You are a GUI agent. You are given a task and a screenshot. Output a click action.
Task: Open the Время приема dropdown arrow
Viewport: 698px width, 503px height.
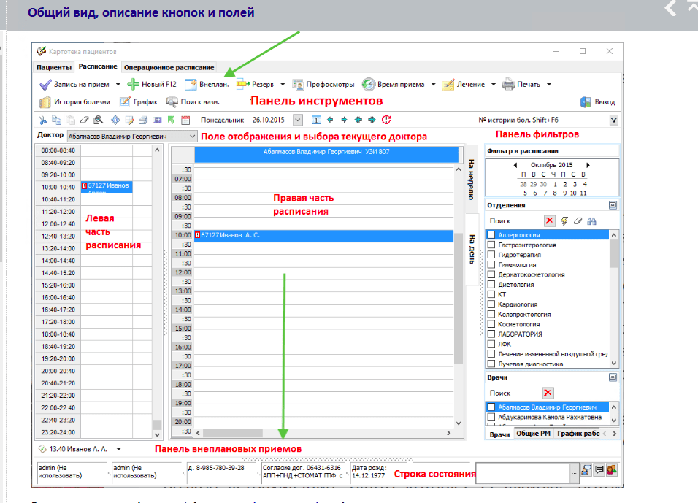point(433,84)
